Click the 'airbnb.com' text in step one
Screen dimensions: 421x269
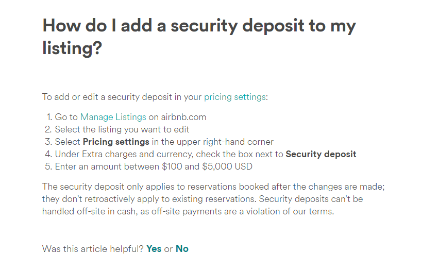(x=183, y=117)
